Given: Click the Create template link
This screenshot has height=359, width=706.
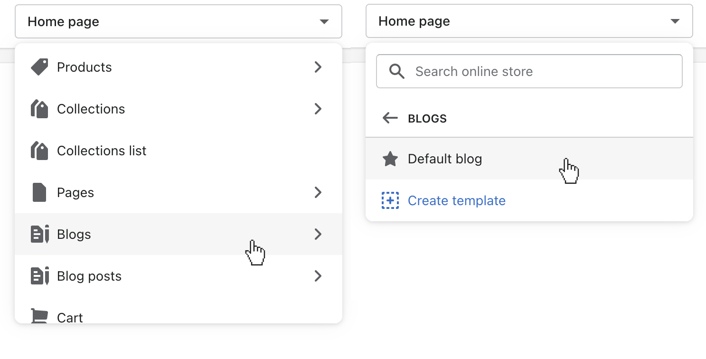Looking at the screenshot, I should click(456, 201).
